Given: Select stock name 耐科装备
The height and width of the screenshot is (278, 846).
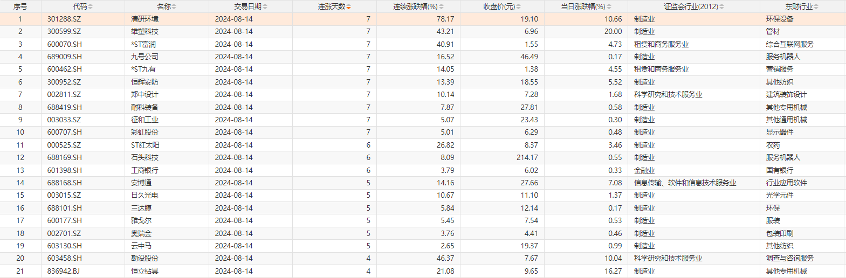Looking at the screenshot, I should tap(145, 107).
